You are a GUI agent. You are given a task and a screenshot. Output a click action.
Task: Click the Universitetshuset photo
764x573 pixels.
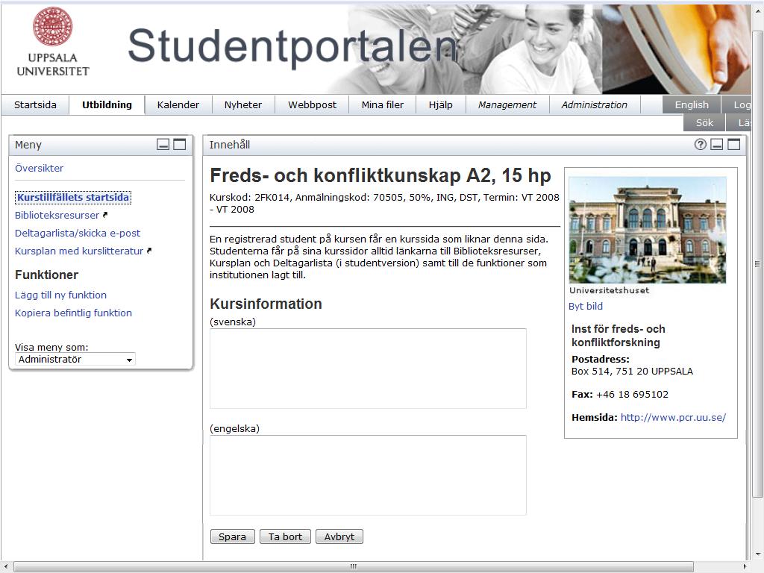pos(647,230)
